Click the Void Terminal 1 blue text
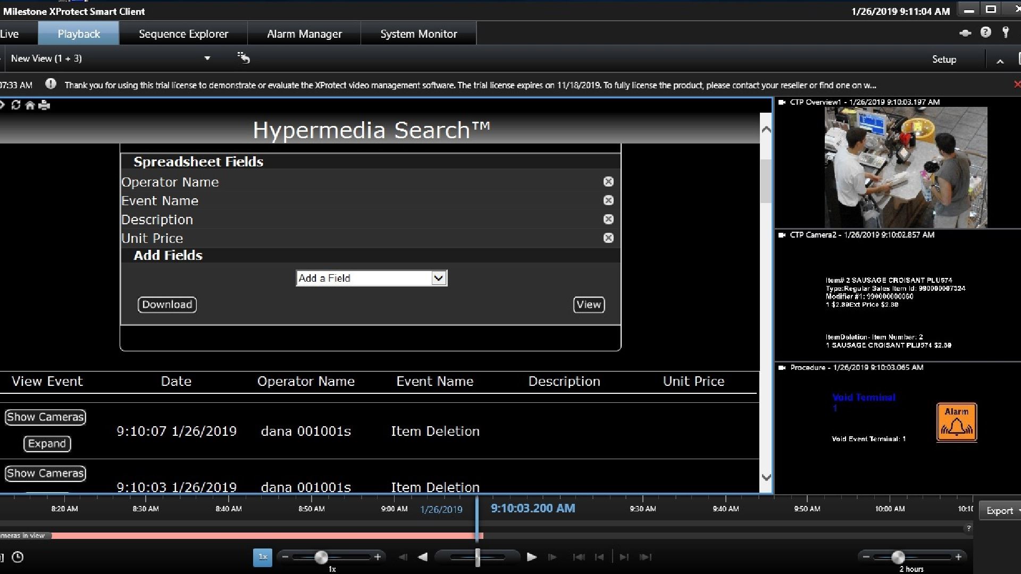This screenshot has height=574, width=1021. tap(864, 402)
